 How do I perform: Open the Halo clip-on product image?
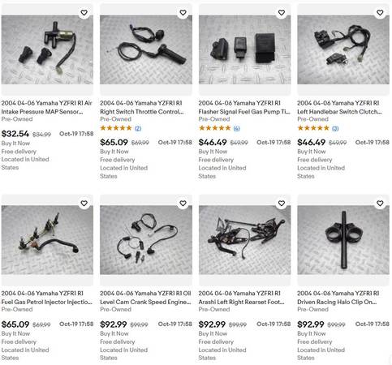tap(343, 240)
